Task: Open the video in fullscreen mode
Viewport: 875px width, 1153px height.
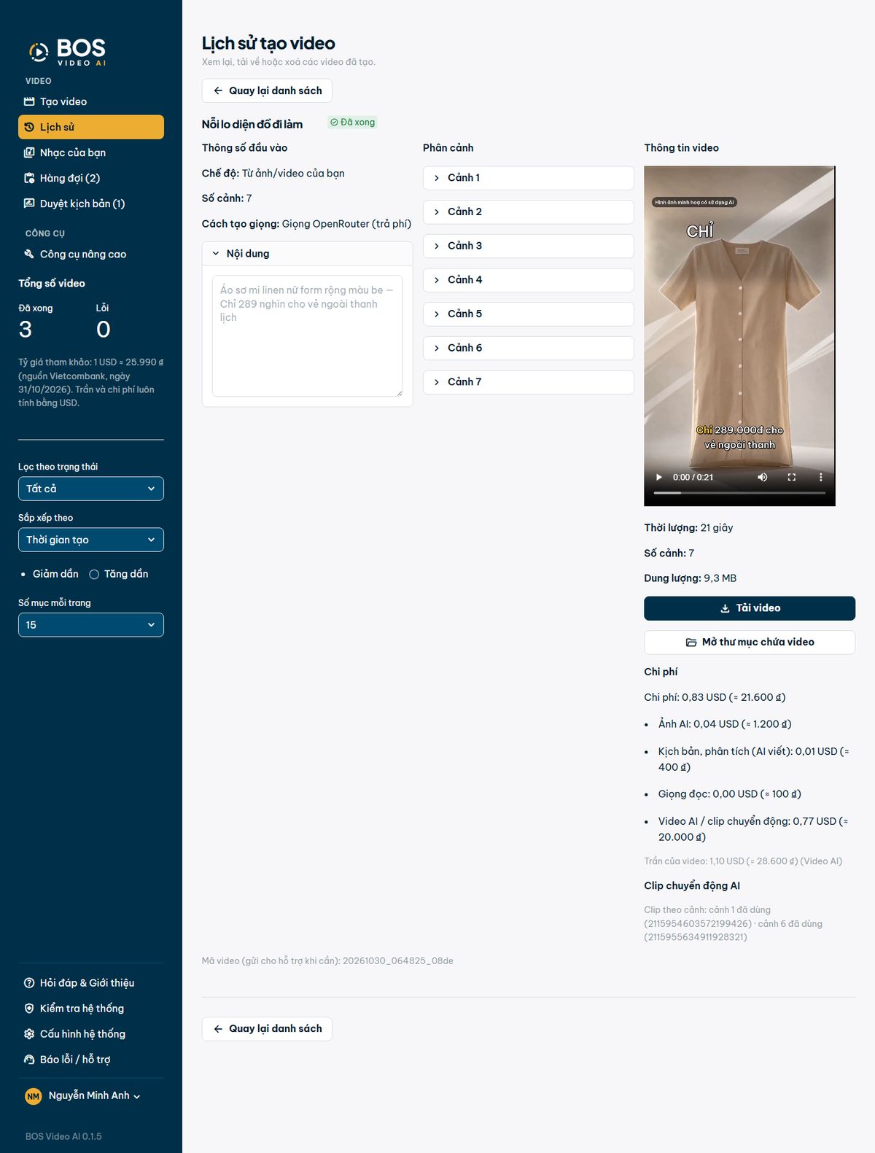Action: point(792,477)
